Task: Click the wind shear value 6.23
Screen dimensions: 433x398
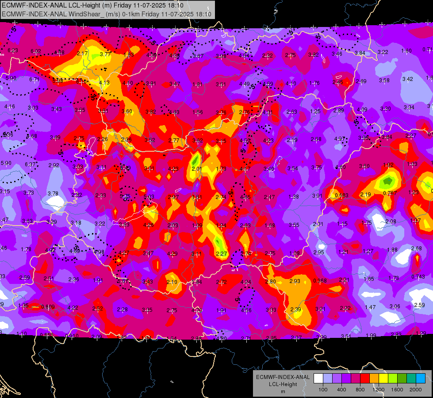Action: (13, 50)
